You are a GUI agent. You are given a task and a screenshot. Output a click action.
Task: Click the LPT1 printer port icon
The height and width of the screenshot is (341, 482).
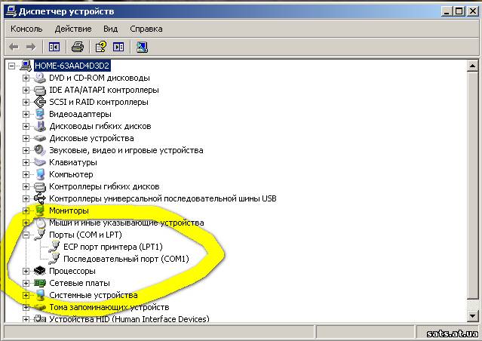point(54,247)
